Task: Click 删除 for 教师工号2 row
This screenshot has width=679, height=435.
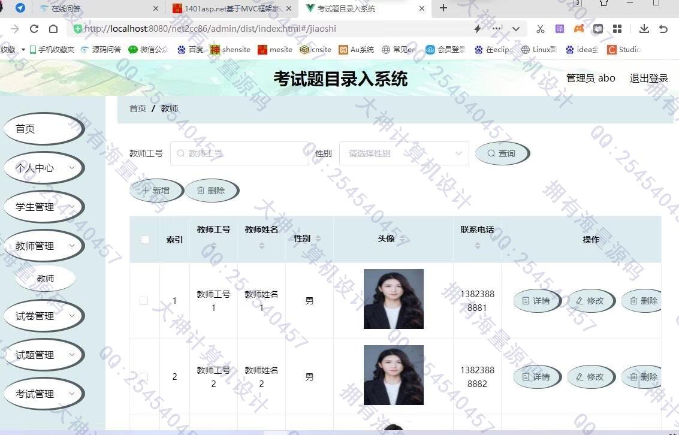Action: (x=641, y=377)
